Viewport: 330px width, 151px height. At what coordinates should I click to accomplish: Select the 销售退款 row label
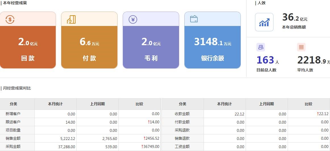coord(182,139)
